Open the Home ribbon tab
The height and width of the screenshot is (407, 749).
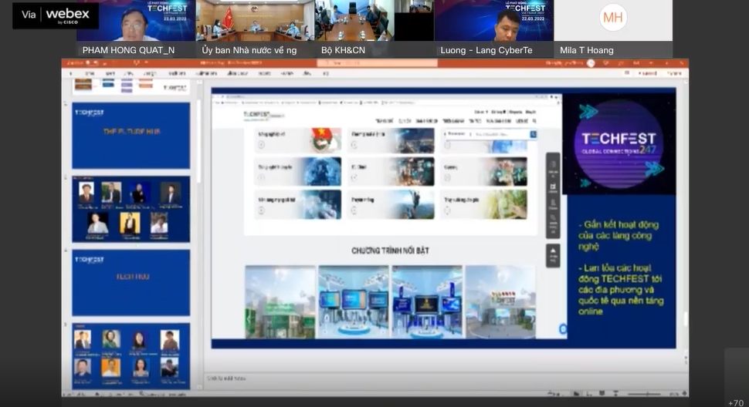(x=90, y=73)
